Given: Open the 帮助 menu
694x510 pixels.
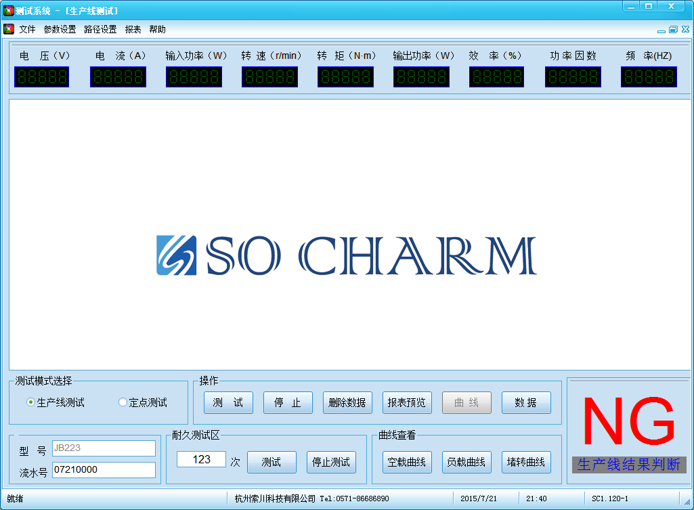Looking at the screenshot, I should coord(157,29).
